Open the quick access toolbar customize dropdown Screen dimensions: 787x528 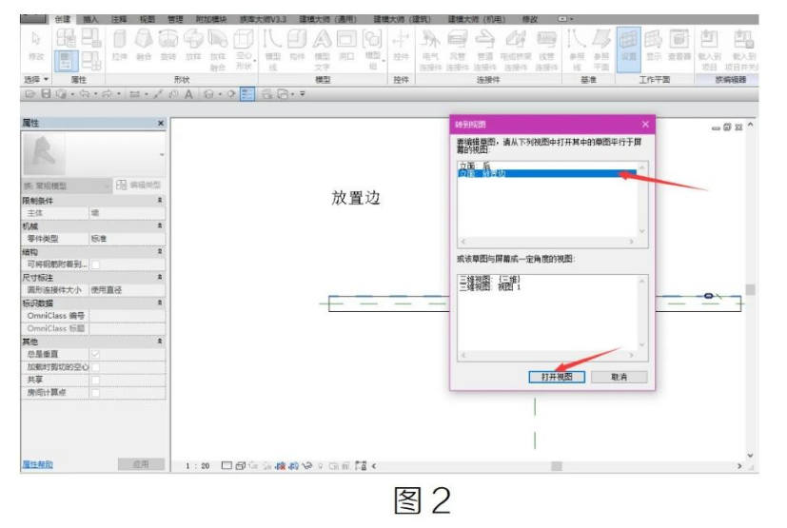click(303, 94)
